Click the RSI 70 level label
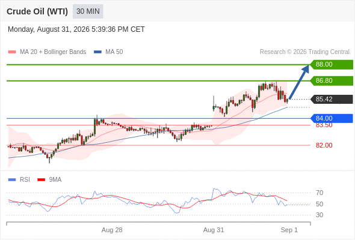355x240 pixels. click(319, 193)
